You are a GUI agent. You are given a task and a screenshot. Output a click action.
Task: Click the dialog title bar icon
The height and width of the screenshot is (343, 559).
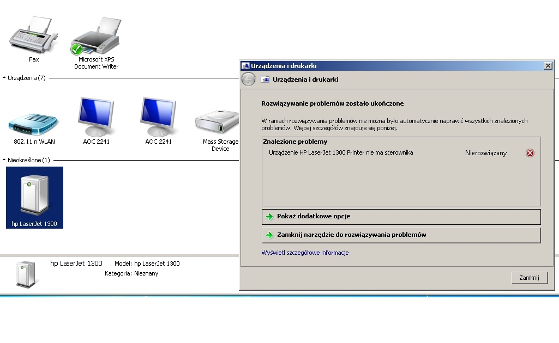click(x=245, y=66)
